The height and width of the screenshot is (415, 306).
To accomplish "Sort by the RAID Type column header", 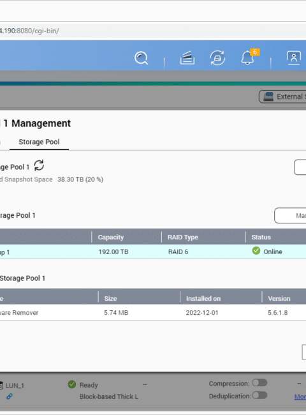I will pos(183,237).
